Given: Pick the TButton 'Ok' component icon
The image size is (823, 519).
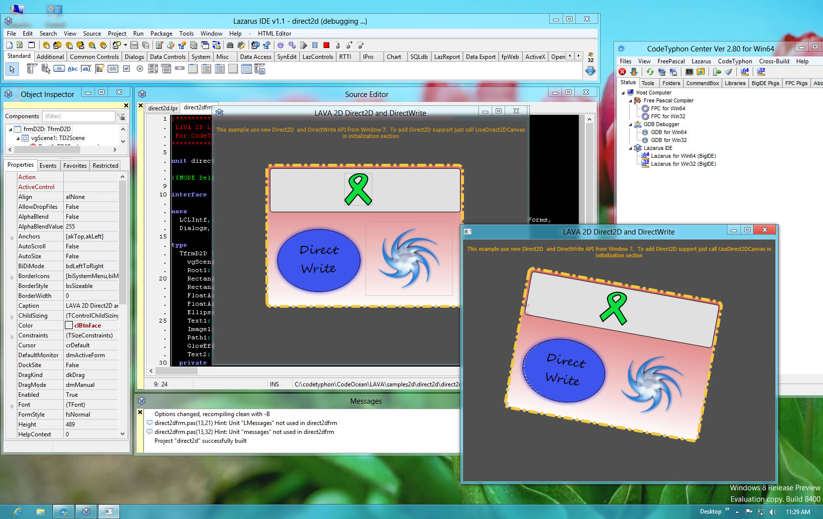Looking at the screenshot, I should [x=59, y=68].
